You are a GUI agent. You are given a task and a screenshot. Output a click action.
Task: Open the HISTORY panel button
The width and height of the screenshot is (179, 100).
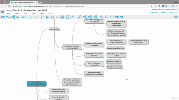tap(173, 12)
